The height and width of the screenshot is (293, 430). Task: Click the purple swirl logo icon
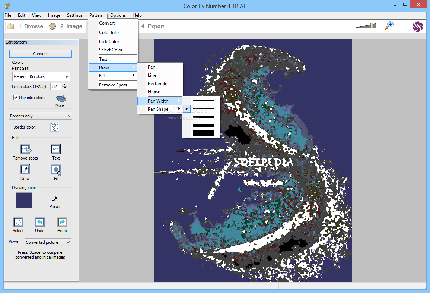point(418,26)
